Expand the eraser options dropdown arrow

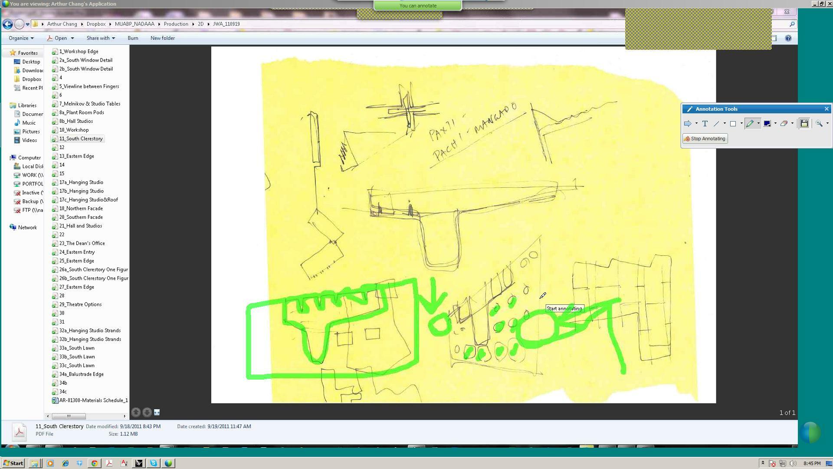[792, 124]
